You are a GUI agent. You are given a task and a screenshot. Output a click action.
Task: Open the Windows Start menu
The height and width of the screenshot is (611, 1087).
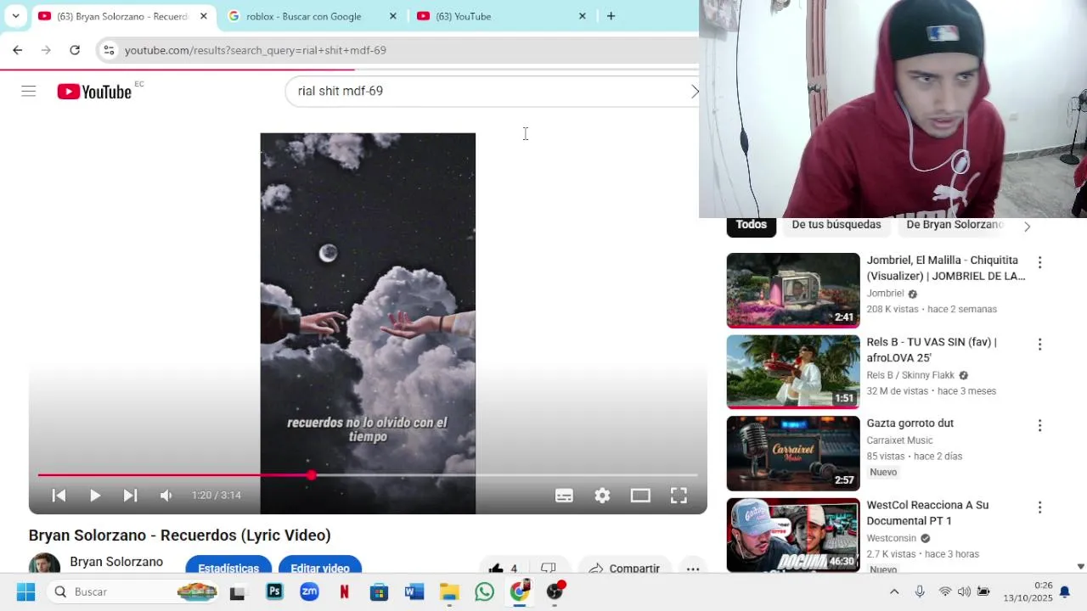click(25, 591)
